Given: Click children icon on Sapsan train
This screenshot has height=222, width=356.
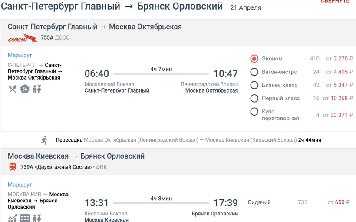Looking at the screenshot, I should coord(37,89).
